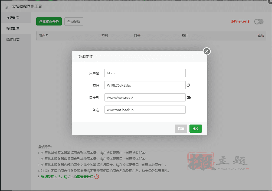
Task: Click the 同步到 path input field
Action: (x=145, y=97)
